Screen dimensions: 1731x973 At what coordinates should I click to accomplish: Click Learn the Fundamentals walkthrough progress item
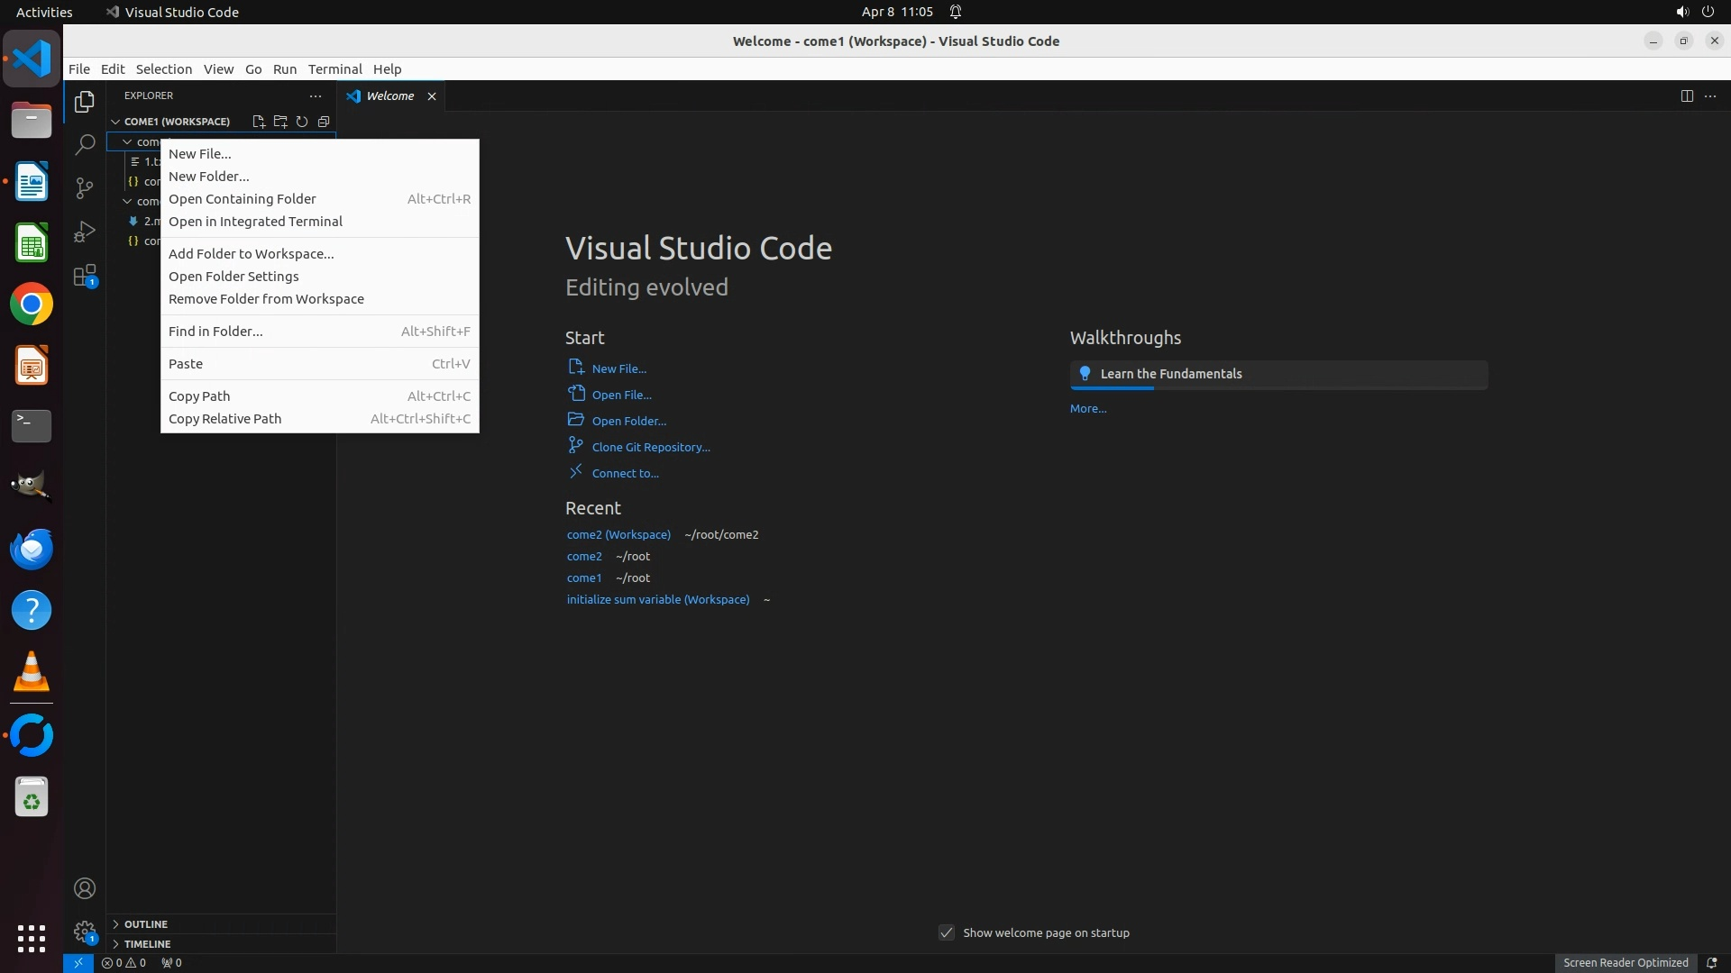click(1278, 374)
